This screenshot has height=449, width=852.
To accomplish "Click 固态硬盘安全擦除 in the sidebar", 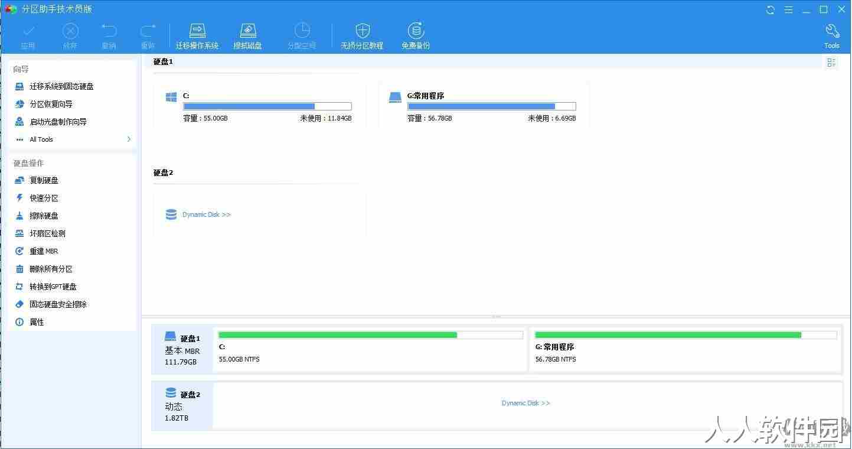I will point(58,304).
